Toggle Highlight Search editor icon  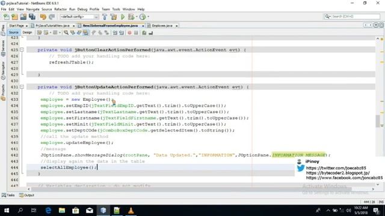pos(85,32)
